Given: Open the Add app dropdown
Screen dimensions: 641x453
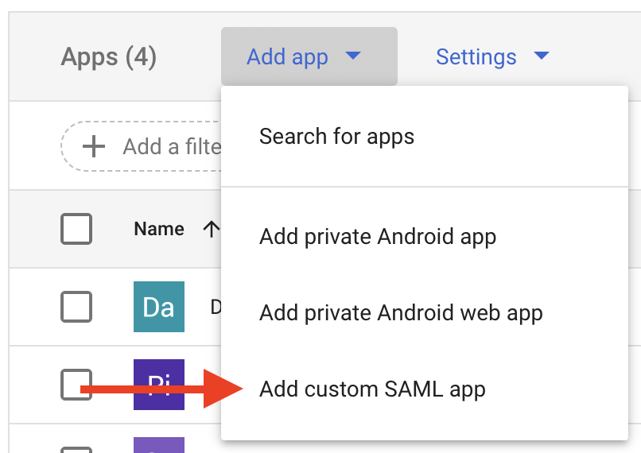Looking at the screenshot, I should (x=309, y=56).
